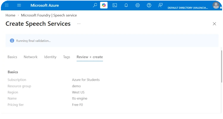Open the Azure apps grid launcher
Image resolution: width=223 pixels, height=119 pixels.
pyautogui.click(x=7, y=5)
